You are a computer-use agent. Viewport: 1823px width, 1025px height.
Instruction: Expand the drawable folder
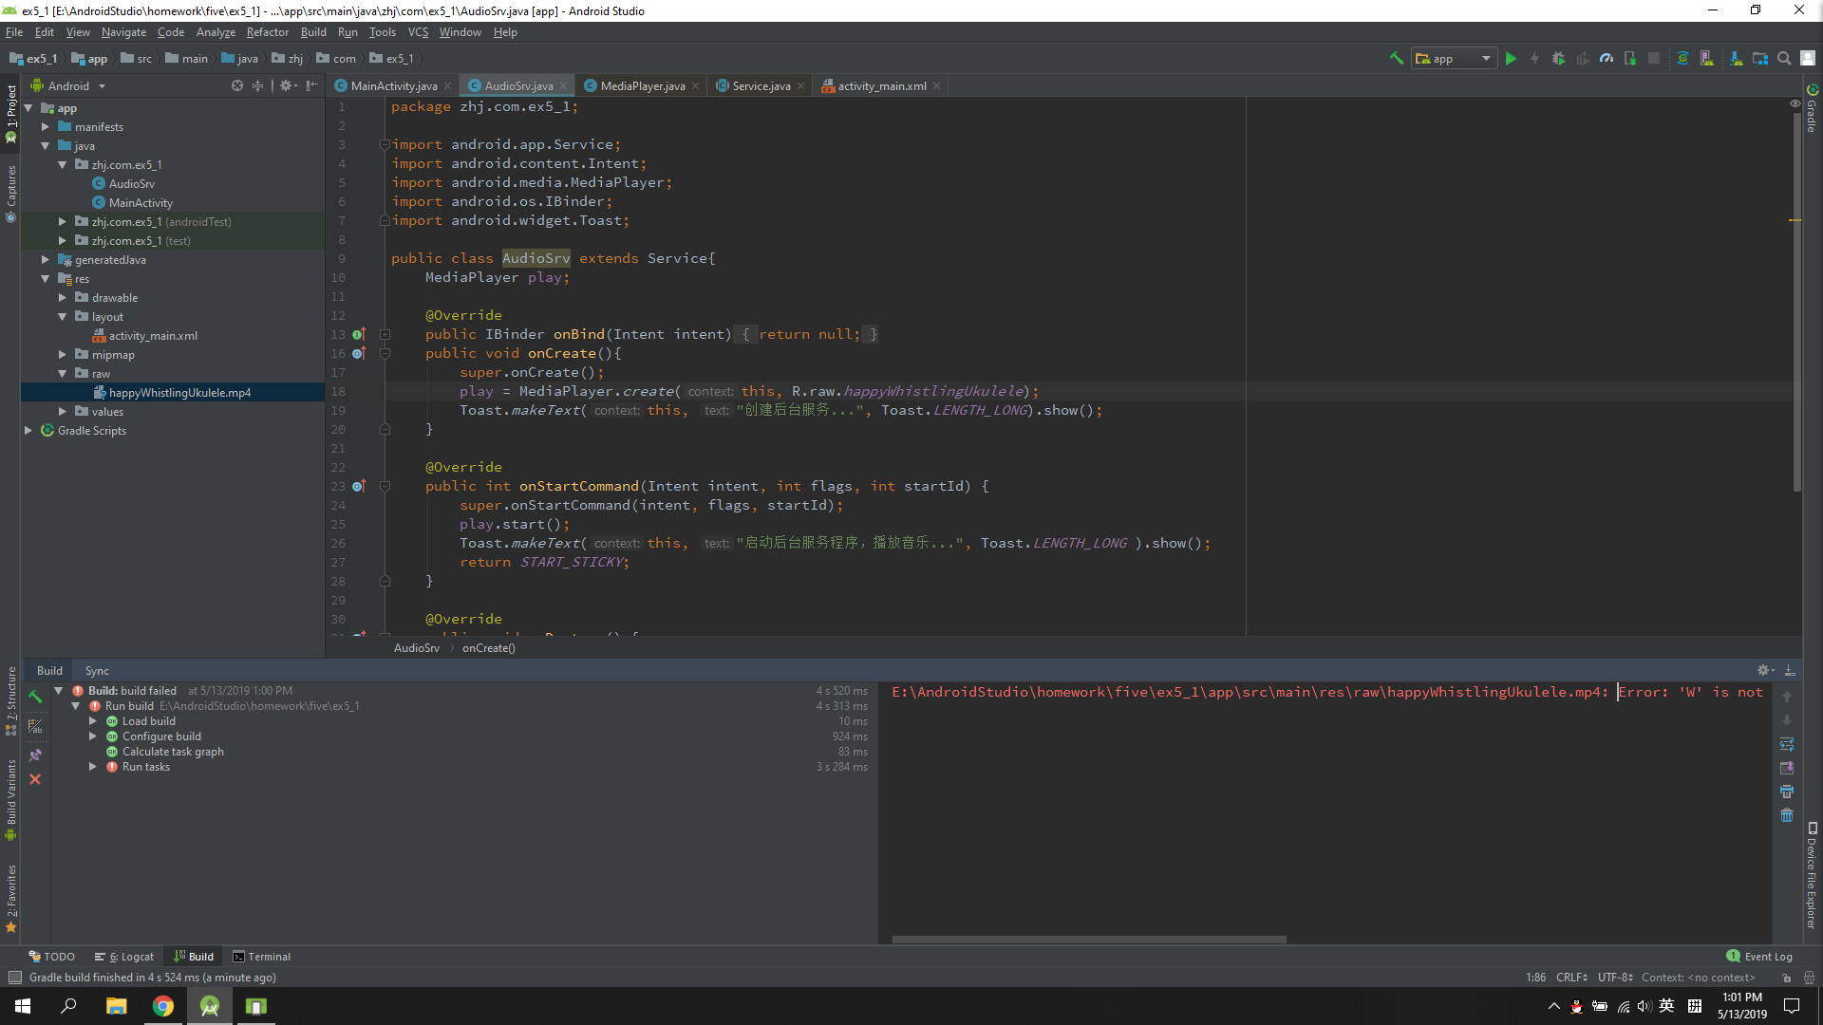(62, 297)
